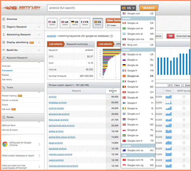Open Position tracking tool
The width and height of the screenshot is (191, 171).
pos(9,96)
